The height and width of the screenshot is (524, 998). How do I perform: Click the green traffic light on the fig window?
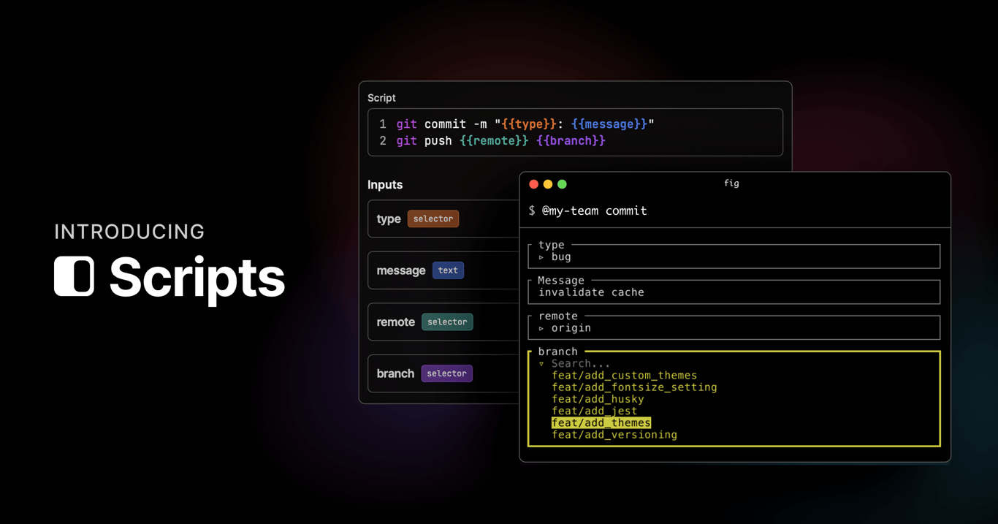pos(562,184)
